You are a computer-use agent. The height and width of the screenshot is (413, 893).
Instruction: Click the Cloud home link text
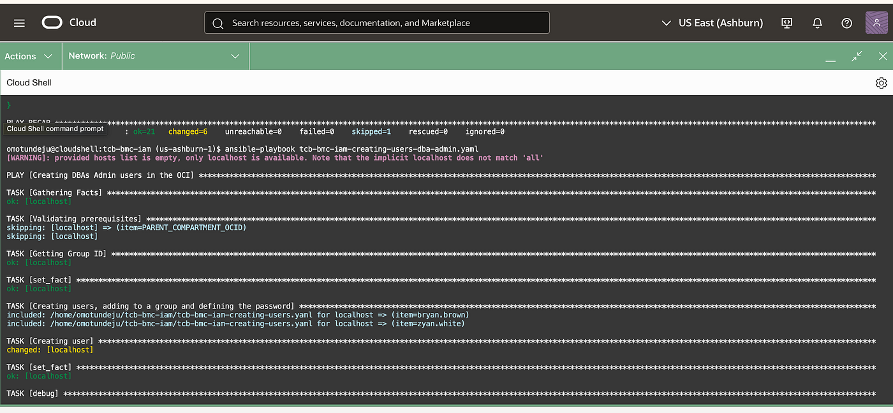point(83,22)
